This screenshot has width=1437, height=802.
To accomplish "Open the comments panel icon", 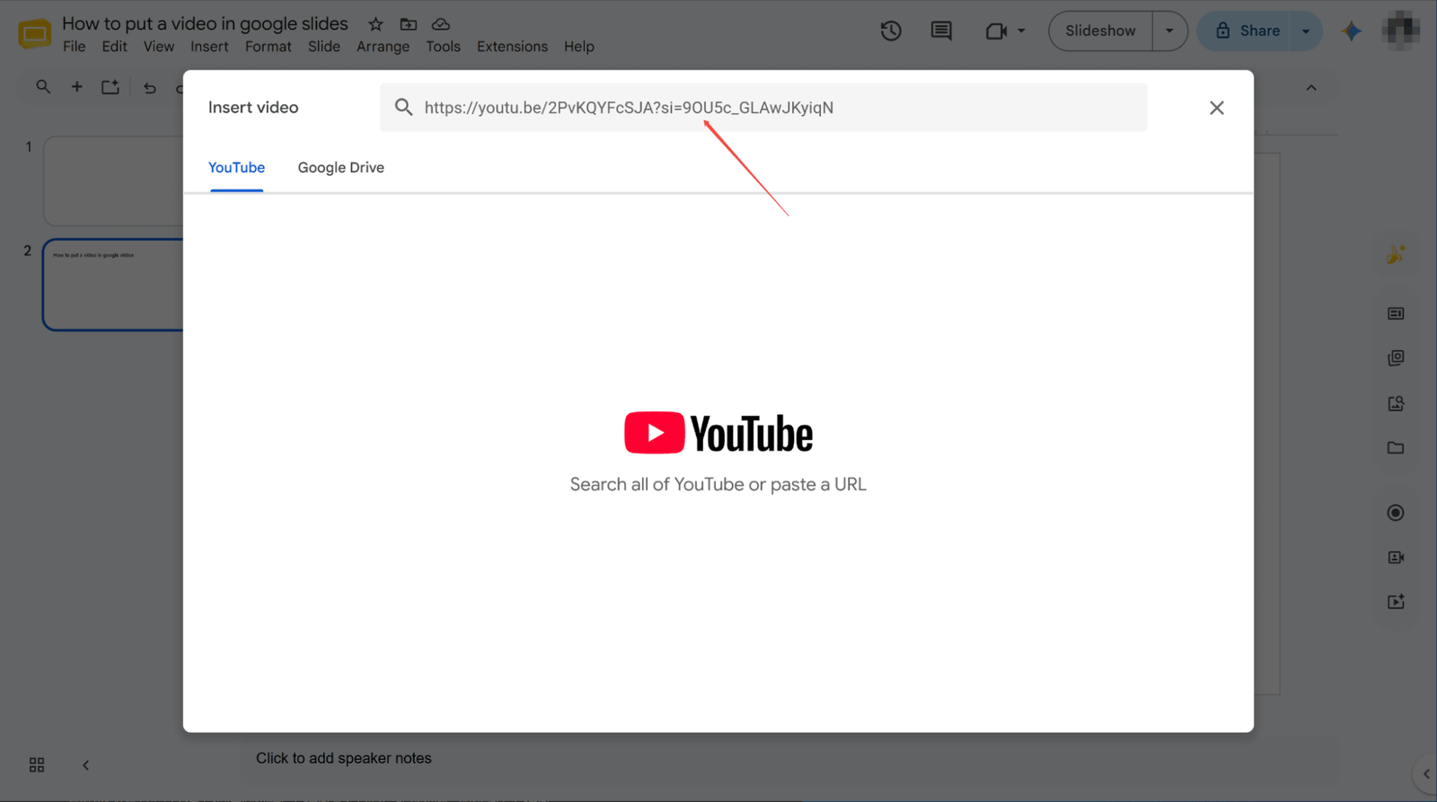I will pyautogui.click(x=941, y=31).
